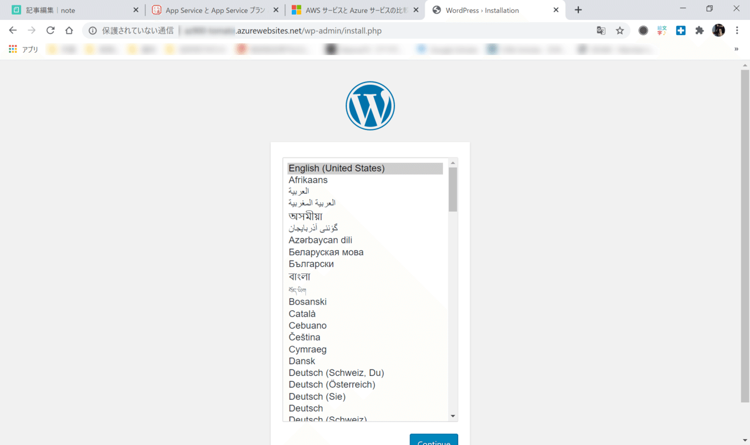
Task: Select Deutsch (Schweiz, Du) option
Action: pos(365,373)
